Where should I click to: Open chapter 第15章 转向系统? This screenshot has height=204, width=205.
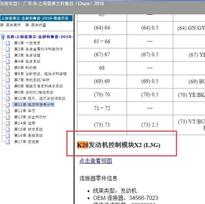tap(28, 129)
